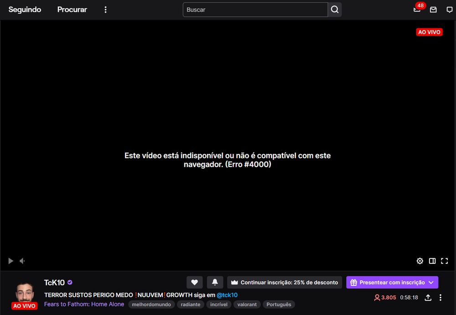Image resolution: width=456 pixels, height=315 pixels.
Task: Open the chat bubble icon
Action: coord(449,10)
